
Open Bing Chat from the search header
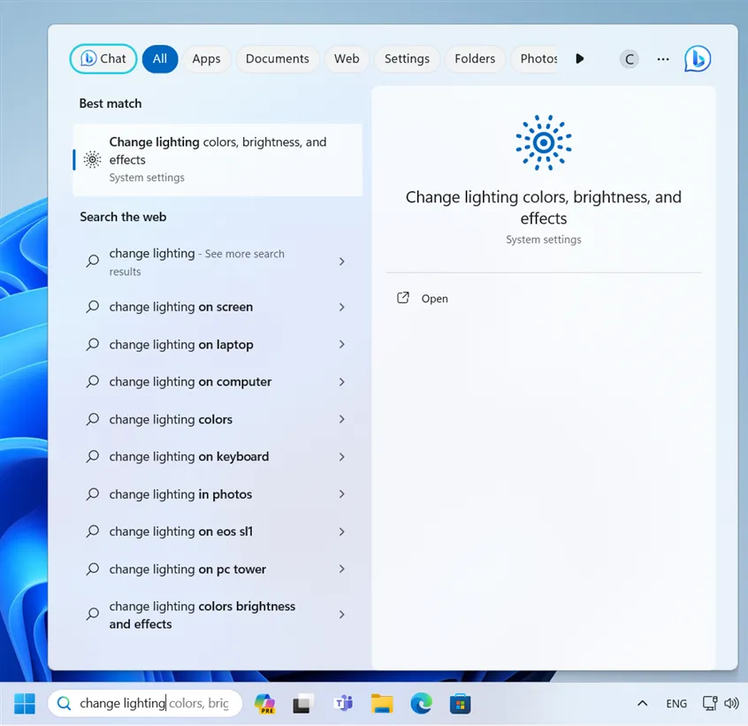[x=697, y=59]
